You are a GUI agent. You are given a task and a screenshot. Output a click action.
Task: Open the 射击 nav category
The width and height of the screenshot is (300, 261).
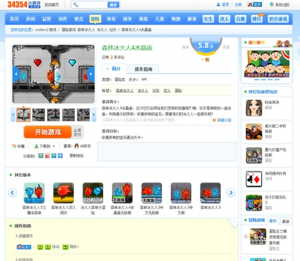pos(79,19)
